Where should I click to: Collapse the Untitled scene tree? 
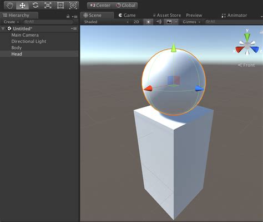point(3,29)
